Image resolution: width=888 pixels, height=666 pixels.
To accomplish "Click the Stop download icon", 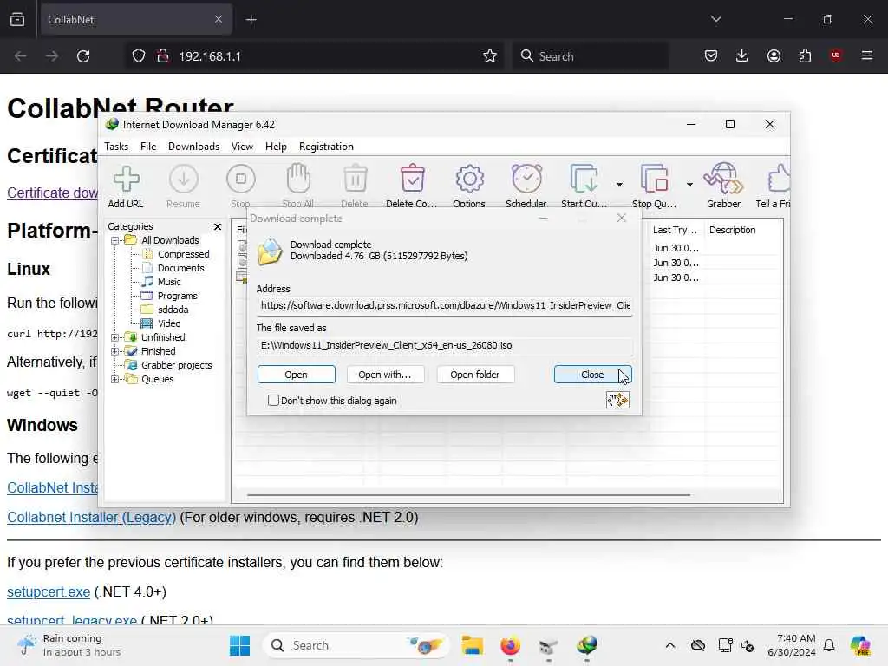I will click(241, 186).
